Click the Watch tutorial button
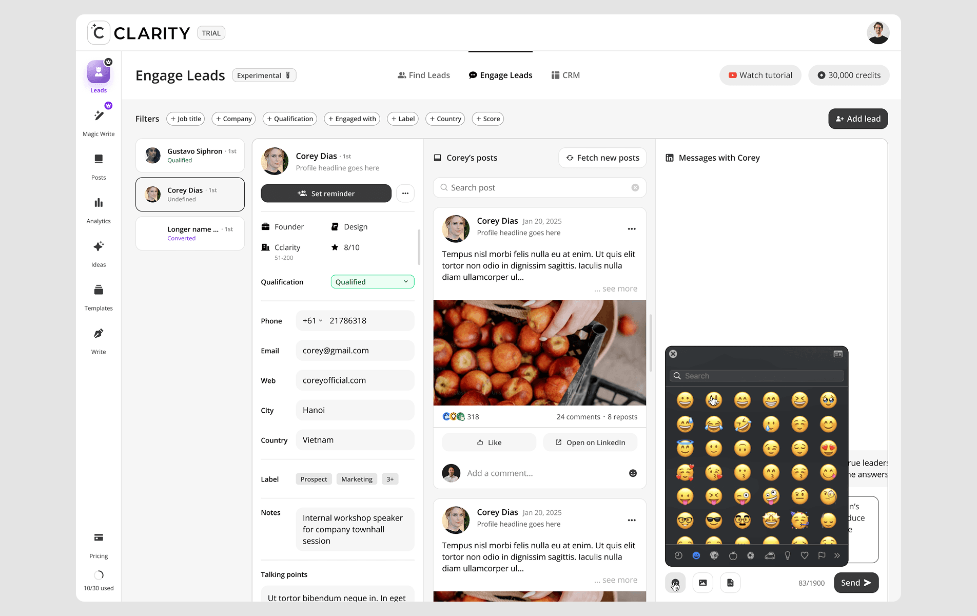Screen dimensions: 977x616 pos(760,75)
